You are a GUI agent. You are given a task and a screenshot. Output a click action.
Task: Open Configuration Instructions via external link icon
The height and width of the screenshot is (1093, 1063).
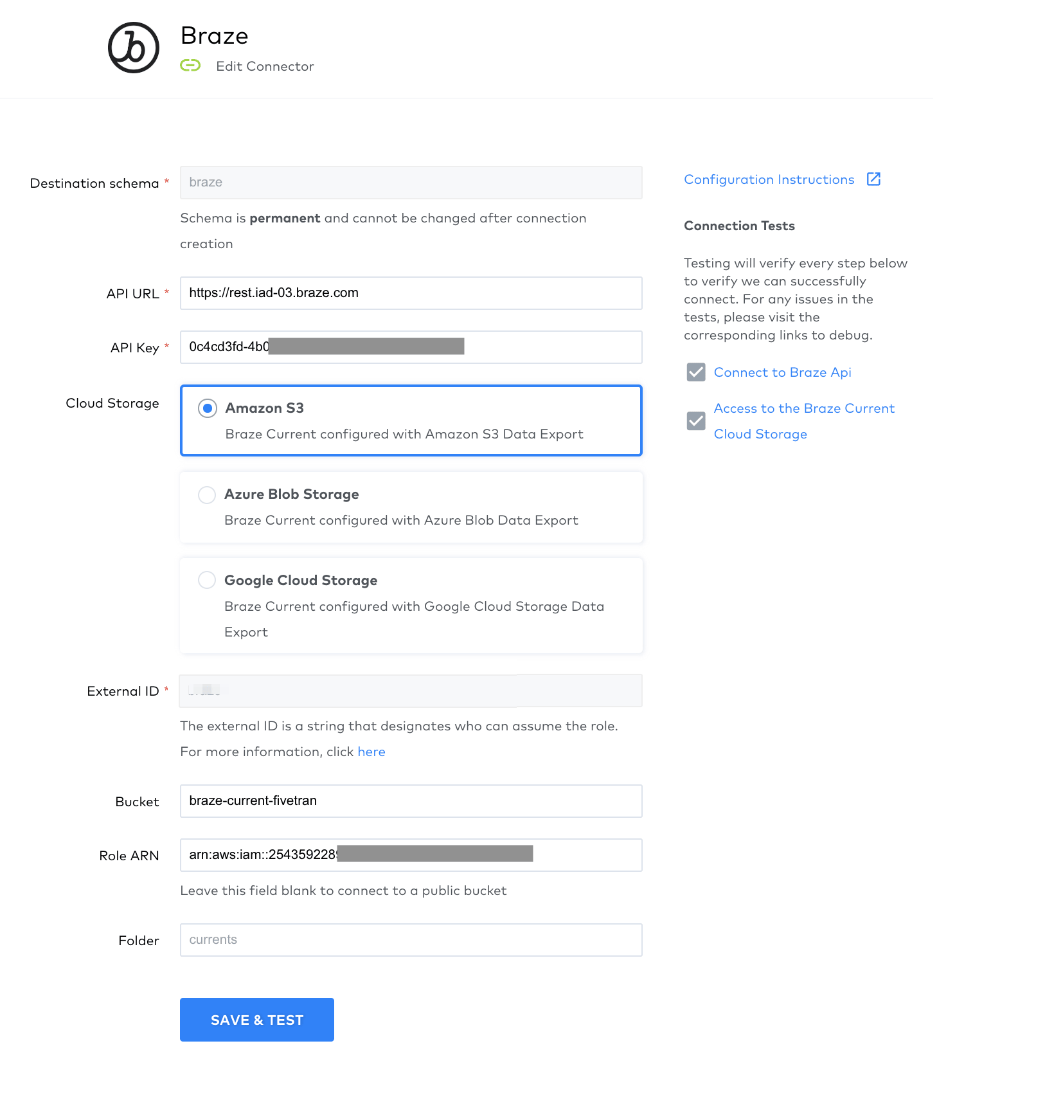(x=874, y=179)
